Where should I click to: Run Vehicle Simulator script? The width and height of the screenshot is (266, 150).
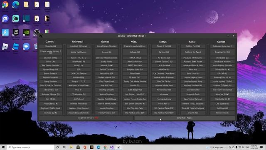point(106,108)
